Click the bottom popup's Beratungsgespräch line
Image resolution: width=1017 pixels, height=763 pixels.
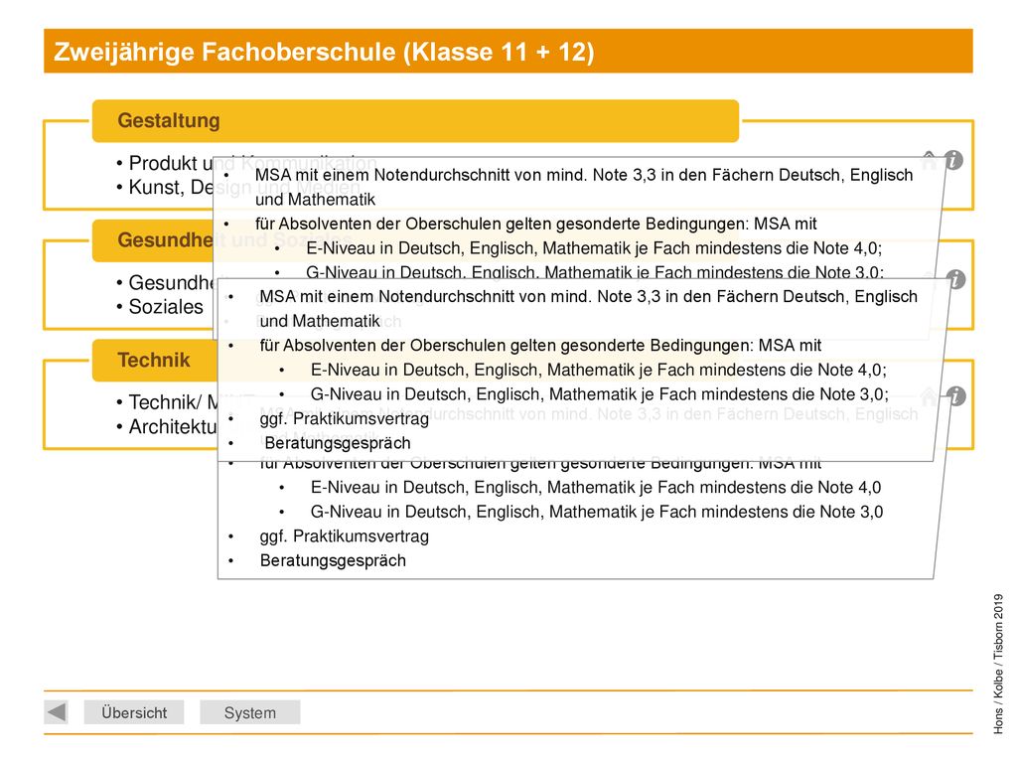pos(333,560)
